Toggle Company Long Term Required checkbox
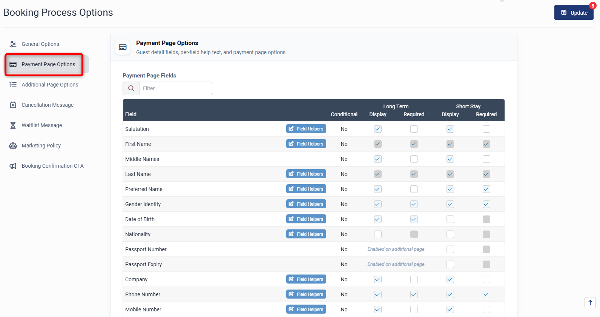The image size is (600, 317). click(414, 279)
